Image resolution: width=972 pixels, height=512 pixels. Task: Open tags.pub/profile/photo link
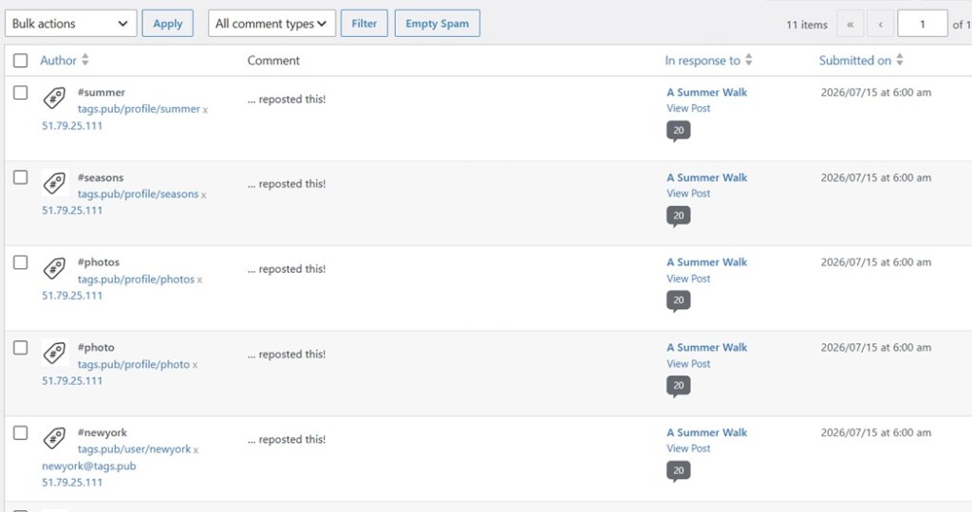pyautogui.click(x=133, y=364)
